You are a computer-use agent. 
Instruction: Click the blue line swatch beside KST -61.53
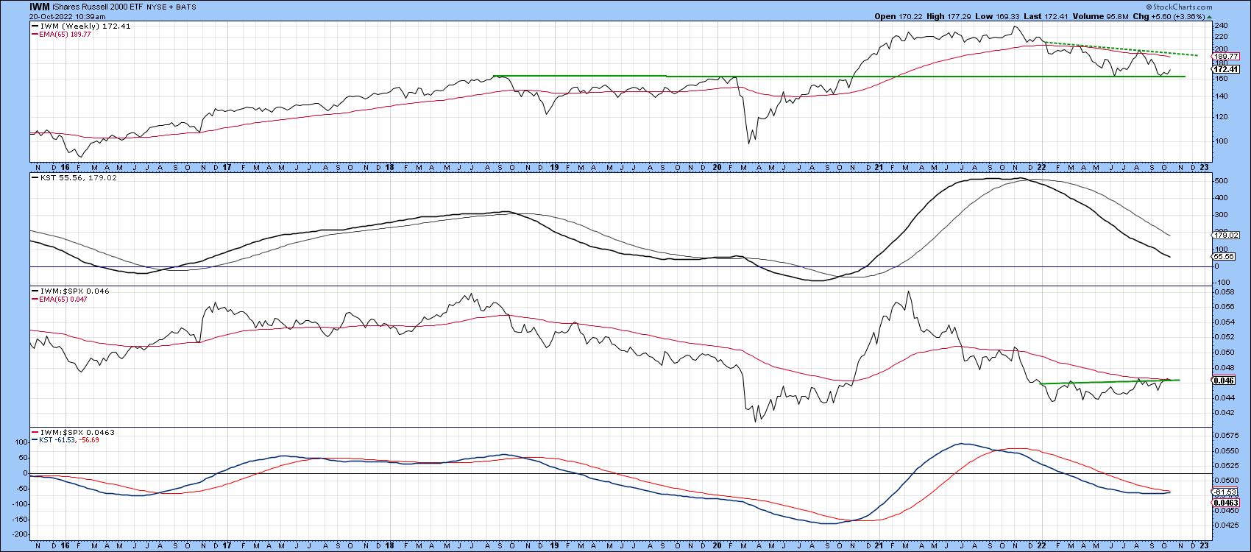tap(36, 440)
